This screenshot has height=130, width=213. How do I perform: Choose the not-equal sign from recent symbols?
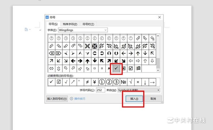(87, 82)
